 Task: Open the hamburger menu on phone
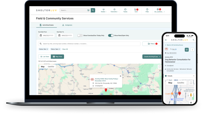coord(166,40)
